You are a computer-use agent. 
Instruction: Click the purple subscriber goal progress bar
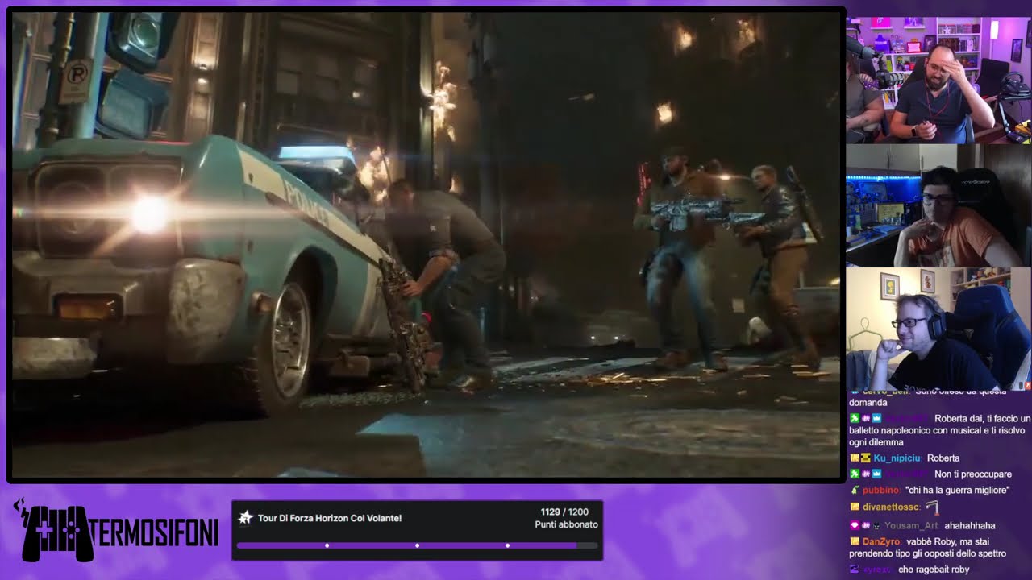tap(418, 545)
